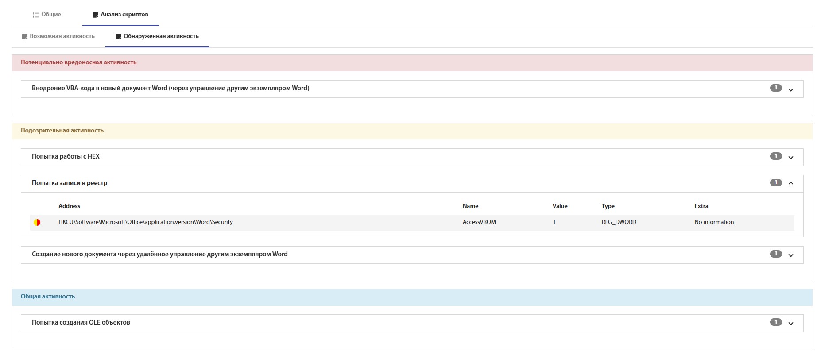The image size is (817, 352).
Task: Click the Создание нового документа row title
Action: pyautogui.click(x=159, y=254)
